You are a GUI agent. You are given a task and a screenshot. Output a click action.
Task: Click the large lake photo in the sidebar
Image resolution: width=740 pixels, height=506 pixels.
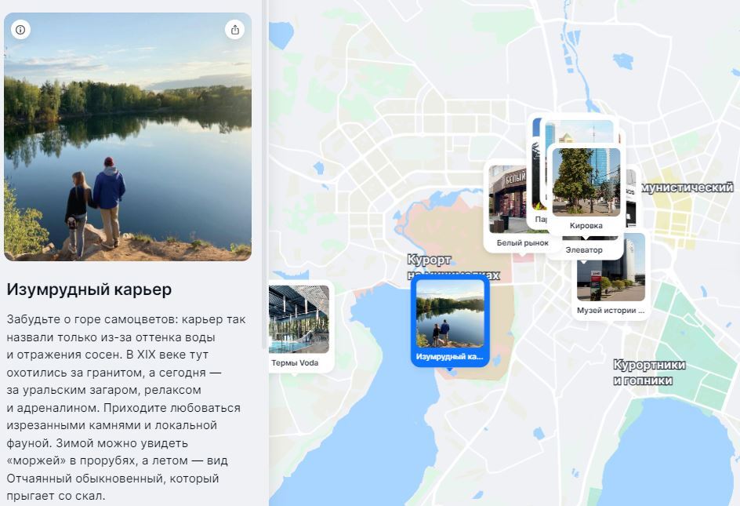(x=128, y=137)
